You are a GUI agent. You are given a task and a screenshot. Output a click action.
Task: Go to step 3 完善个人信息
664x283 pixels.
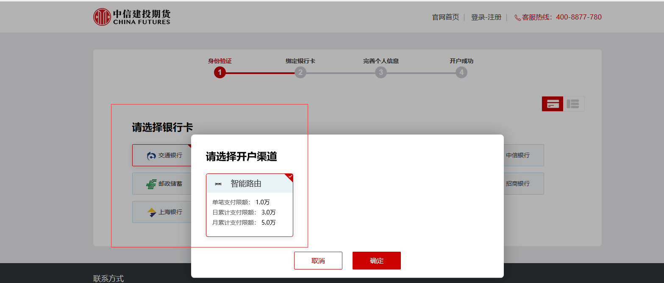coord(381,73)
